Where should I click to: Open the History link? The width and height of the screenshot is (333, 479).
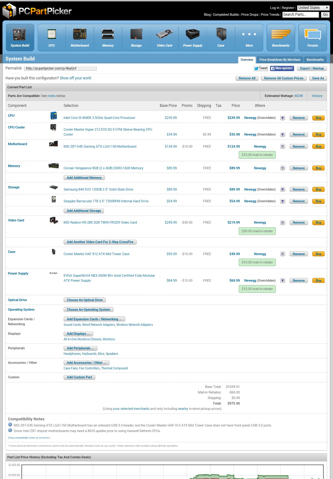coord(317,96)
